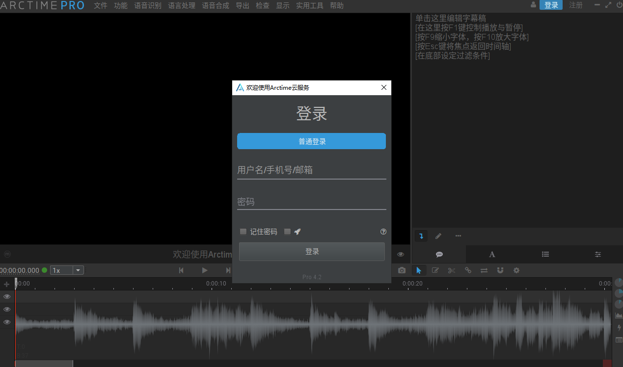The width and height of the screenshot is (623, 367).
Task: Switch to the letter A text style panel
Action: click(x=492, y=254)
